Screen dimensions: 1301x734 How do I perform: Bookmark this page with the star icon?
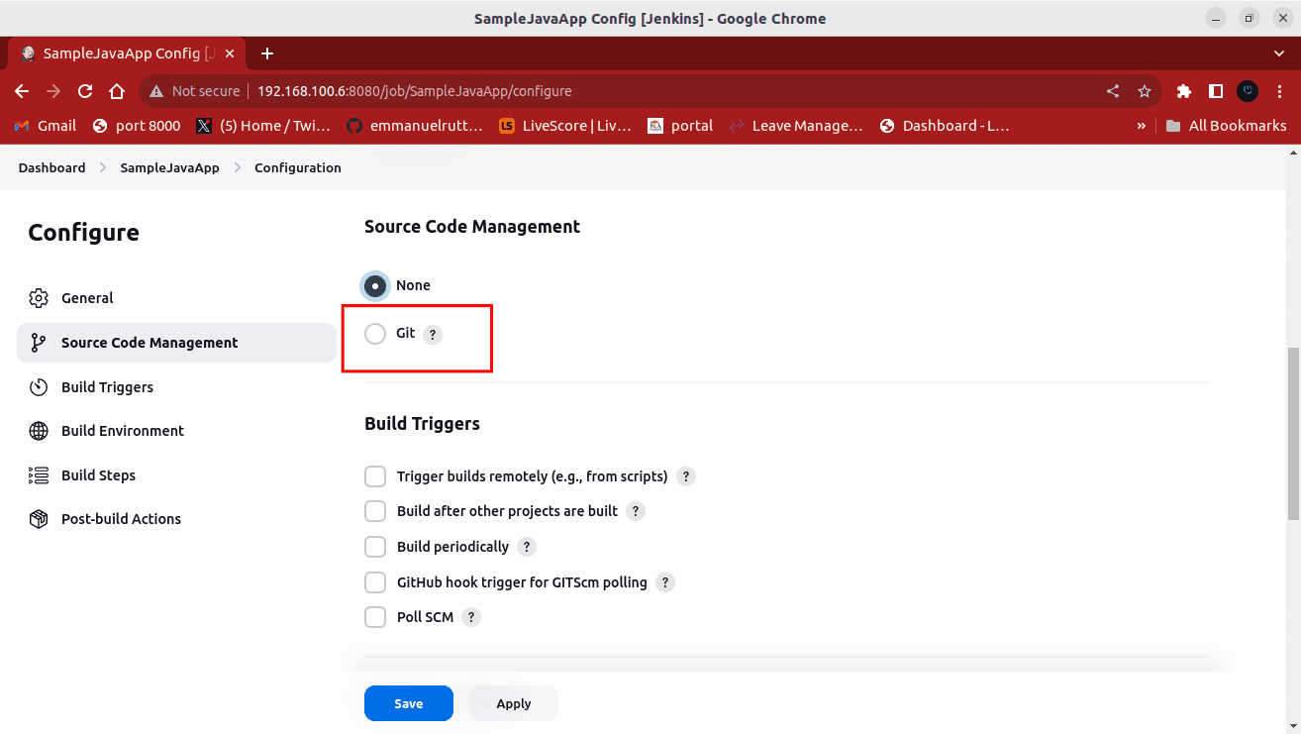pos(1145,91)
